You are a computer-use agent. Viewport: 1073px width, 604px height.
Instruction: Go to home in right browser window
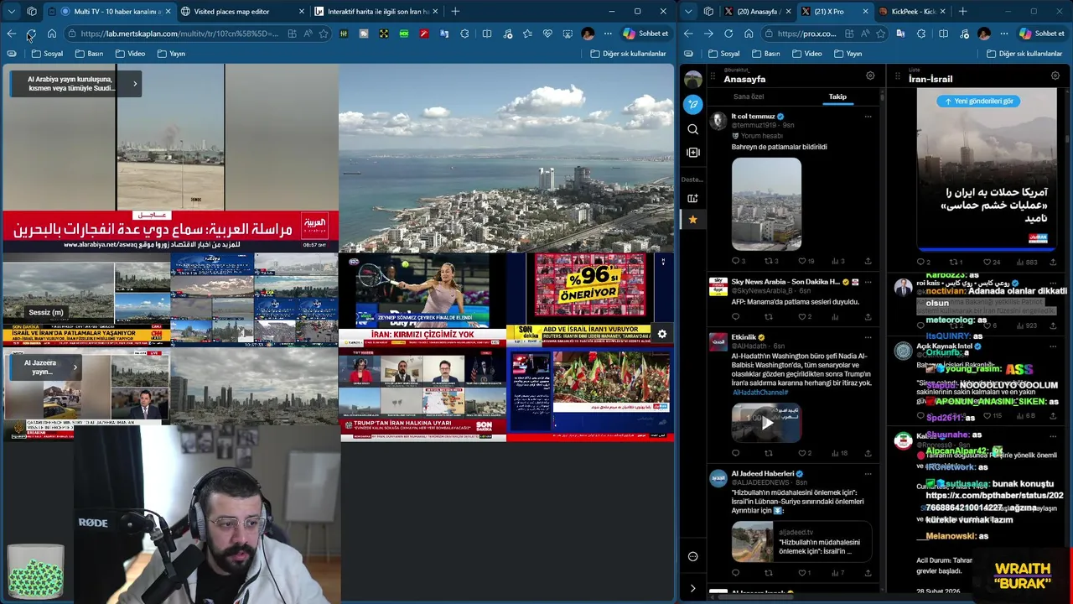click(x=749, y=34)
